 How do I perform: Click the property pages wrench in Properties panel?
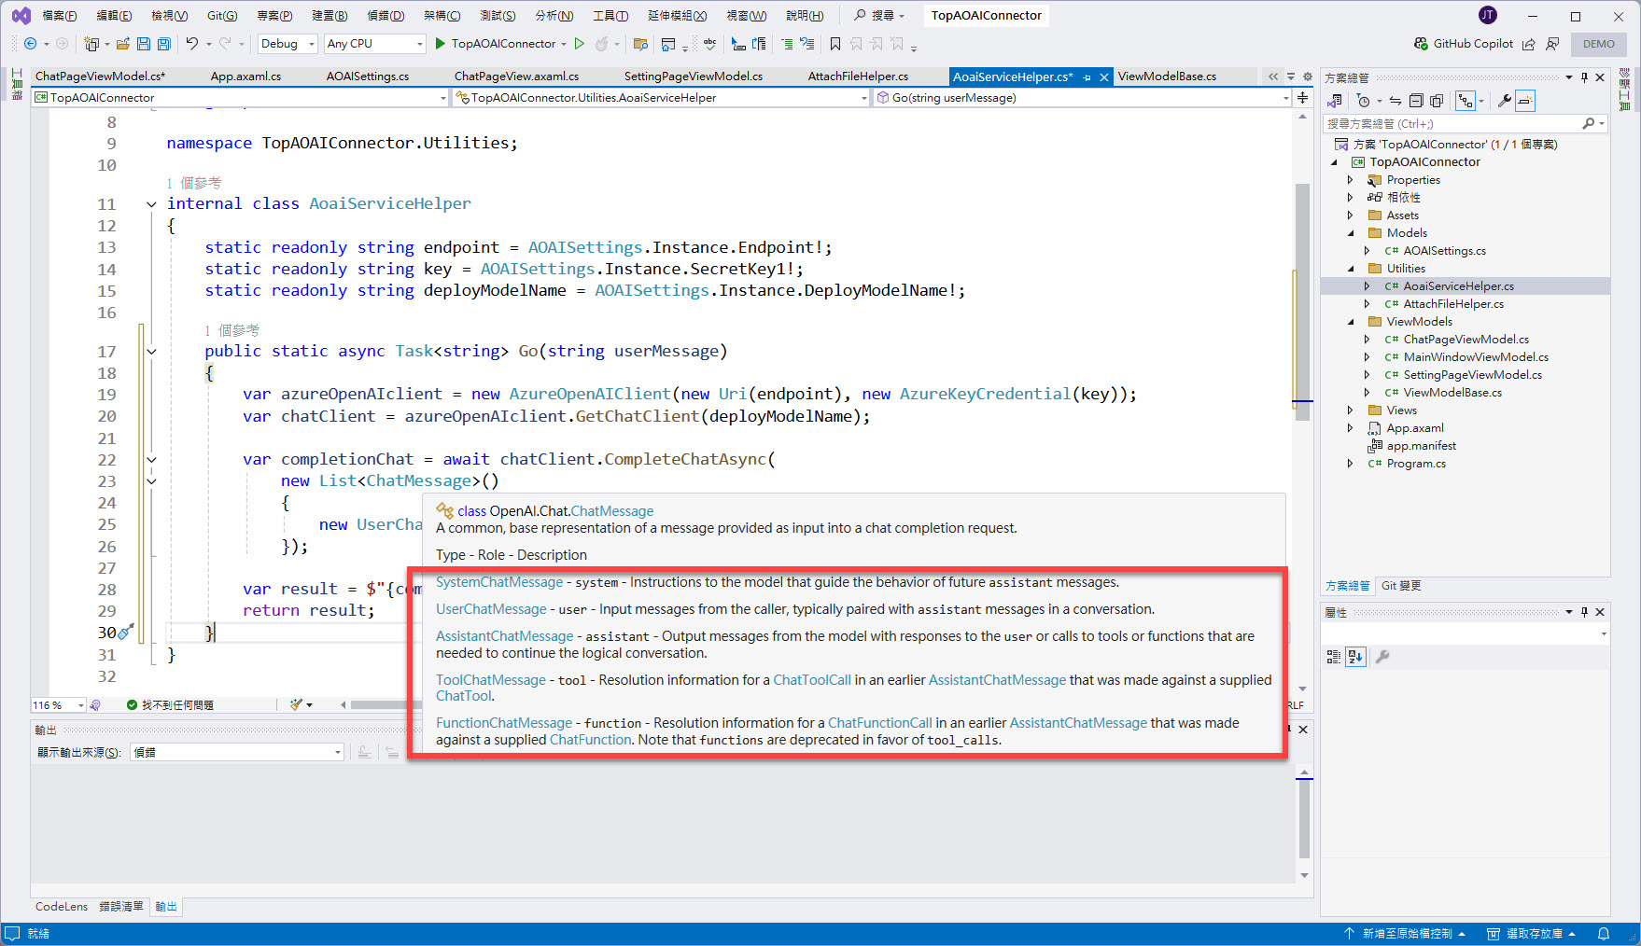pos(1382,657)
